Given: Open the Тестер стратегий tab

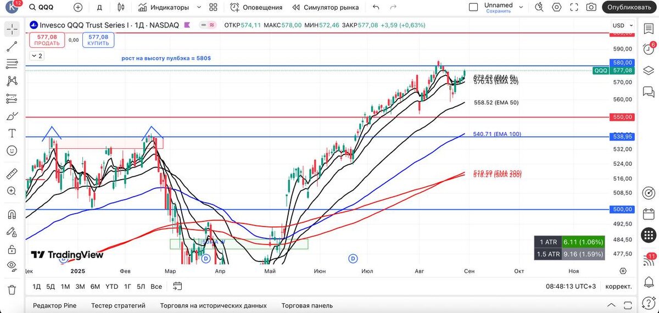Looking at the screenshot, I should [x=118, y=305].
